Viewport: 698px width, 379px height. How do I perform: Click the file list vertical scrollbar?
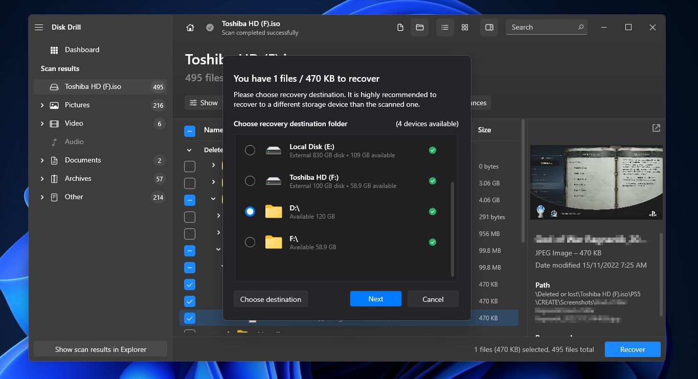(523, 180)
